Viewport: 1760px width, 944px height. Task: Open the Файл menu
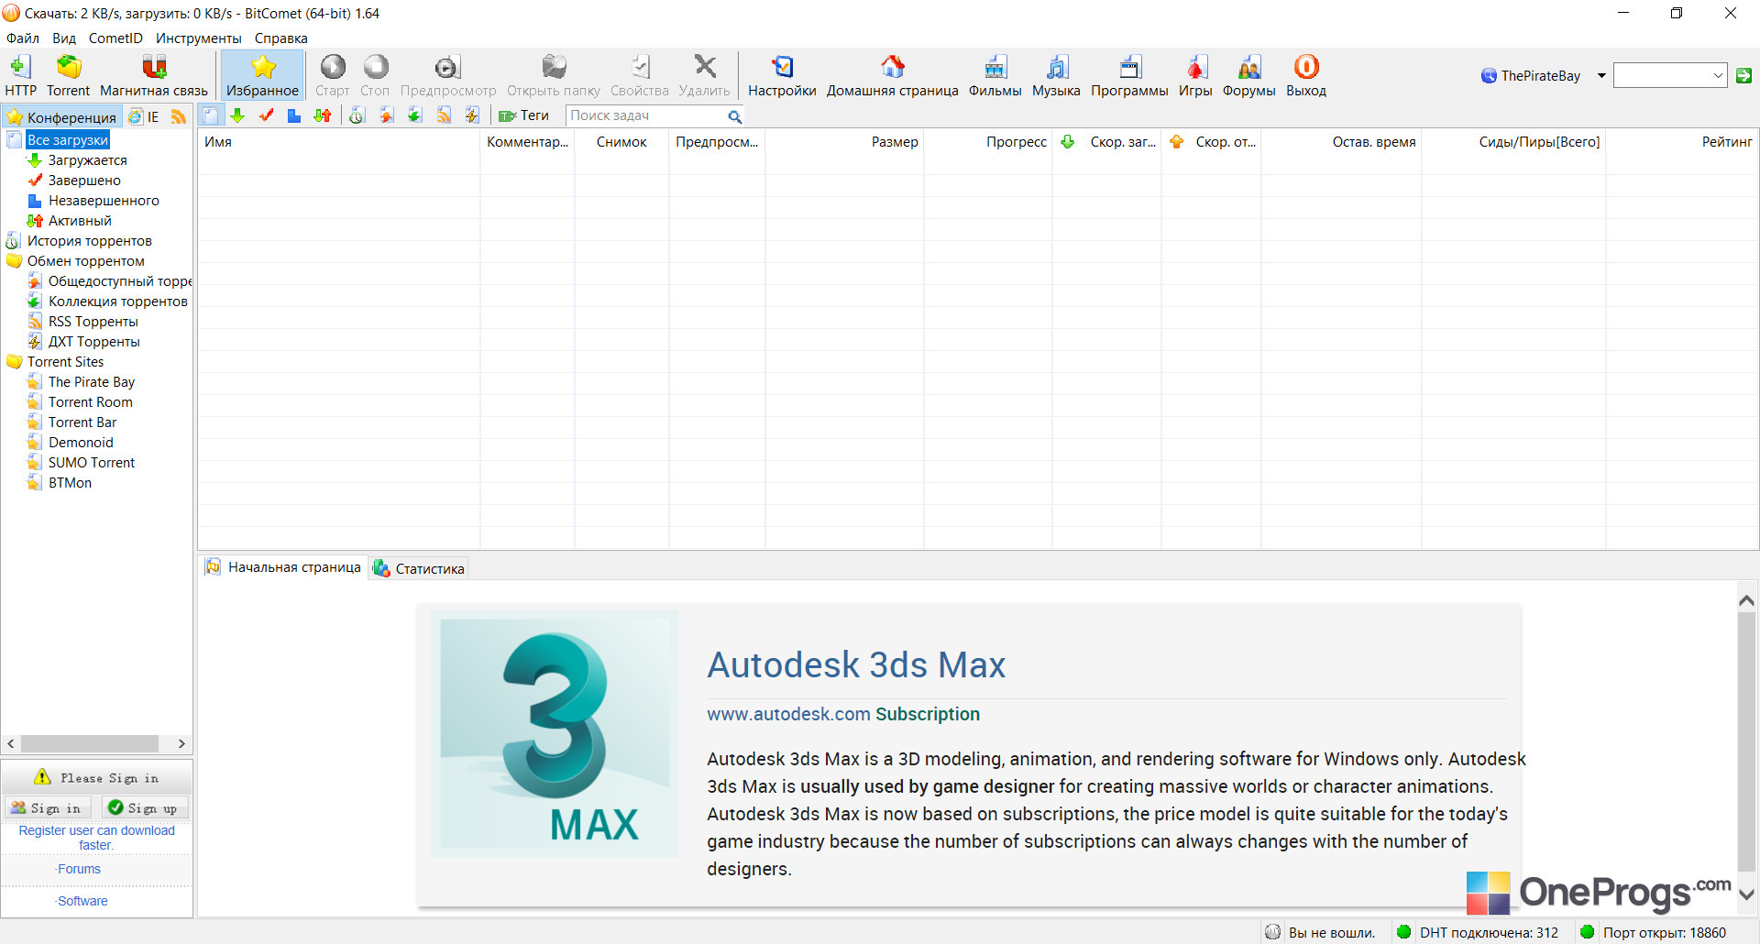(23, 38)
